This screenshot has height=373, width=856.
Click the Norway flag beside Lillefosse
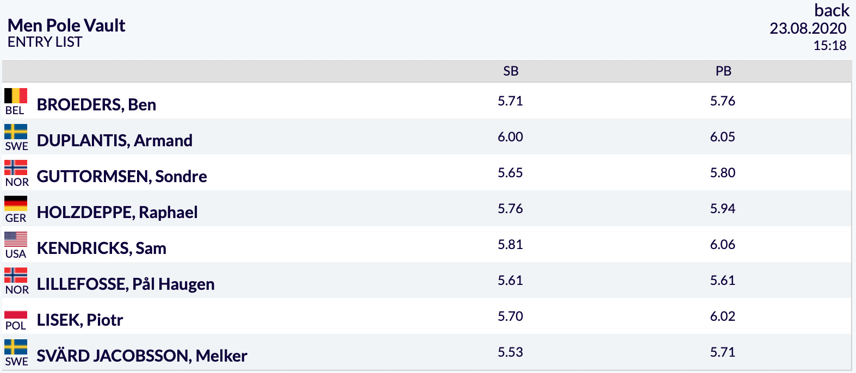[x=16, y=275]
